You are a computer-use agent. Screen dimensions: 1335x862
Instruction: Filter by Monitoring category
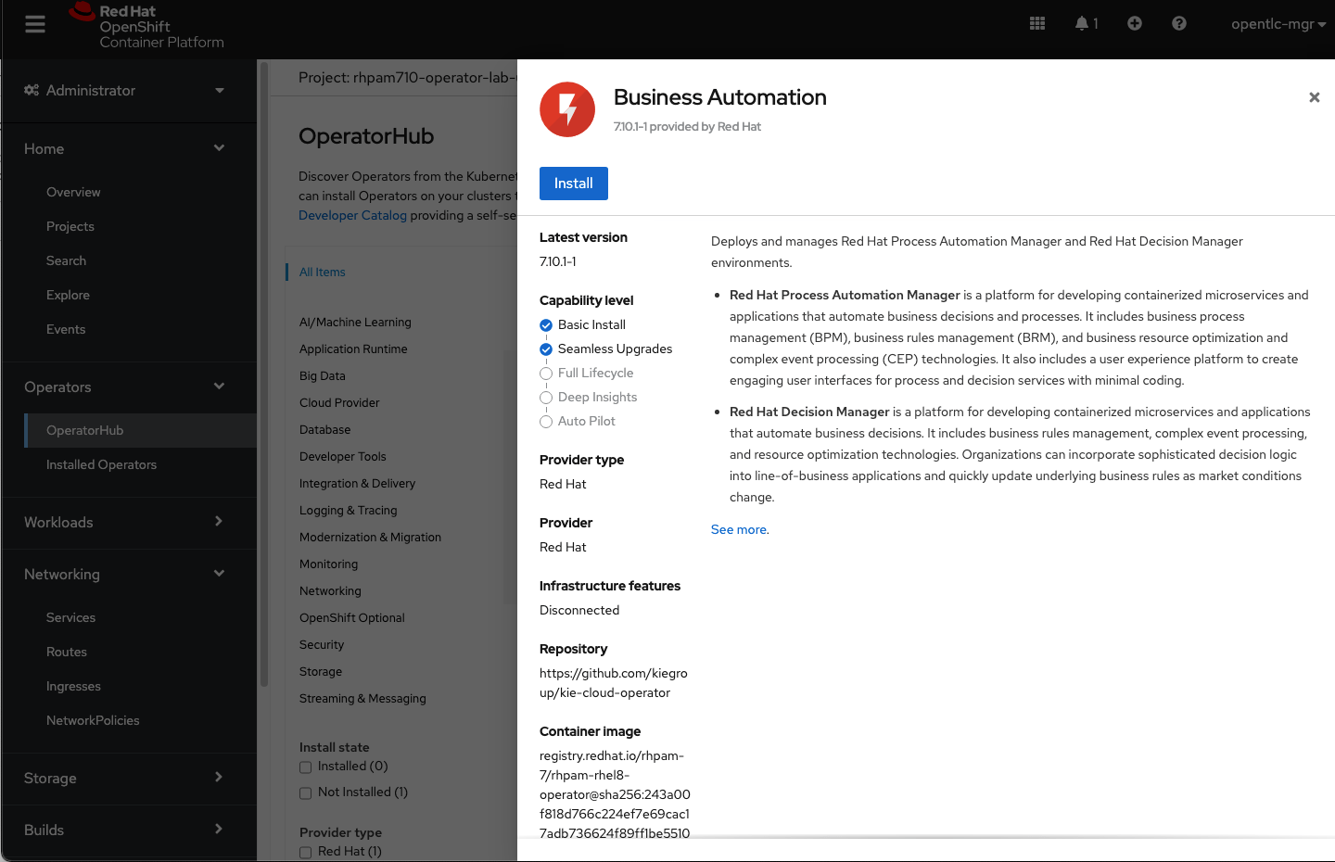coord(328,564)
